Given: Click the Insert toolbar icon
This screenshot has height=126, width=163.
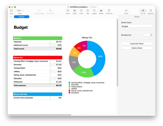Looking at the screenshot, I should click(68, 10).
